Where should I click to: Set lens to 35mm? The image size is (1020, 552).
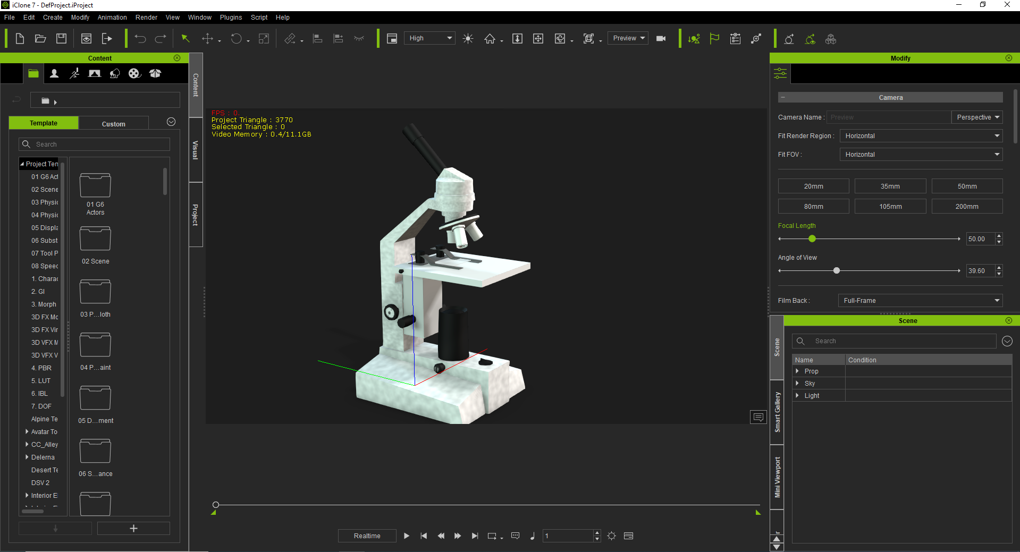coord(890,186)
